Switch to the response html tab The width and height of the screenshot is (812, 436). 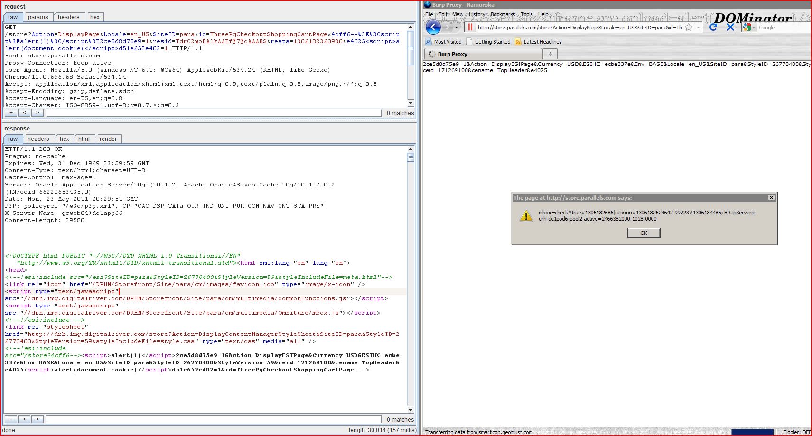(84, 139)
